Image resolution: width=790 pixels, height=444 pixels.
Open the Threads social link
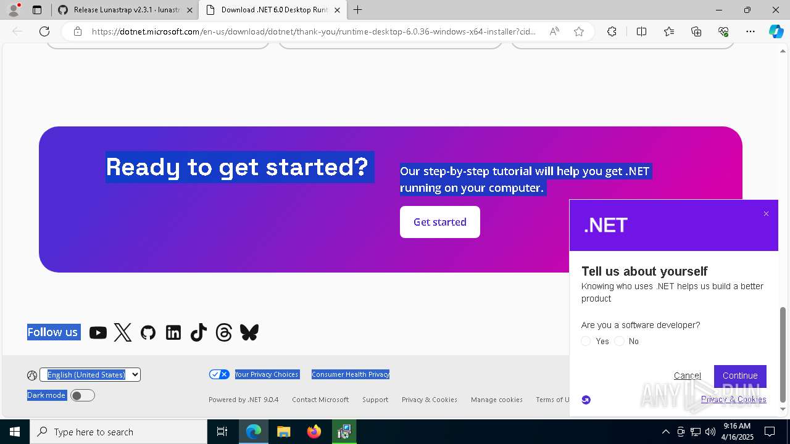[223, 333]
